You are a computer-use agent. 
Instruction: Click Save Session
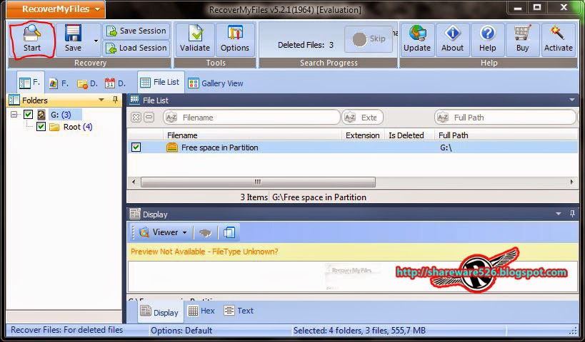point(136,31)
